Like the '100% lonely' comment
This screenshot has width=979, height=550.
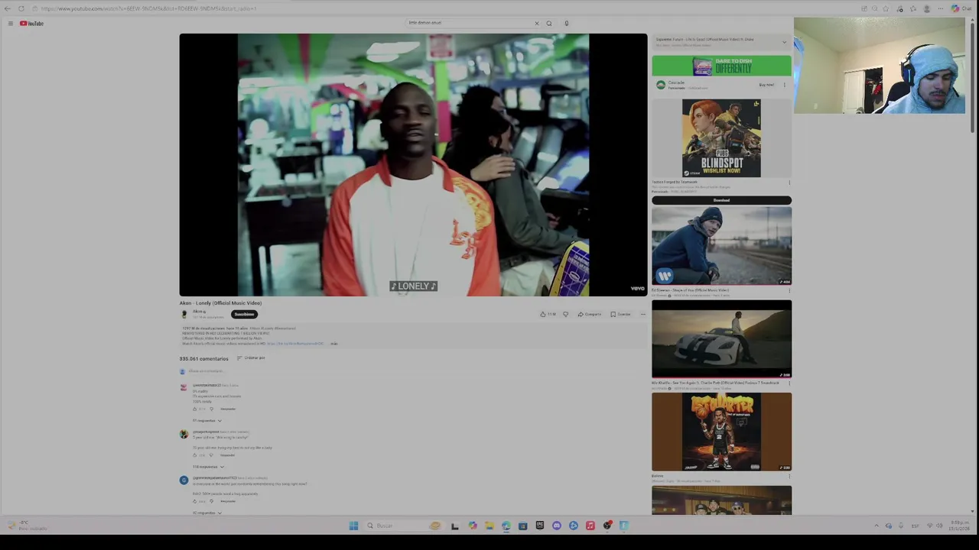[x=195, y=409]
